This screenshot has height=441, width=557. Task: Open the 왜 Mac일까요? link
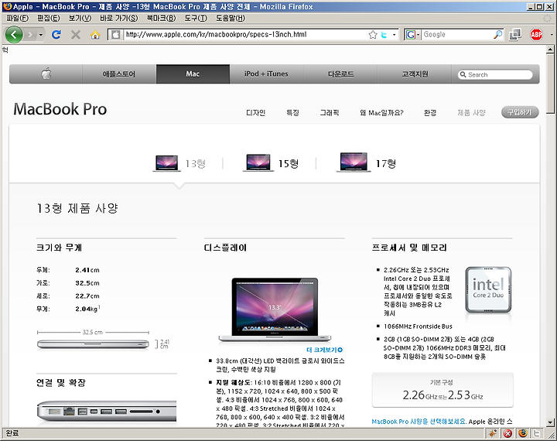[381, 113]
